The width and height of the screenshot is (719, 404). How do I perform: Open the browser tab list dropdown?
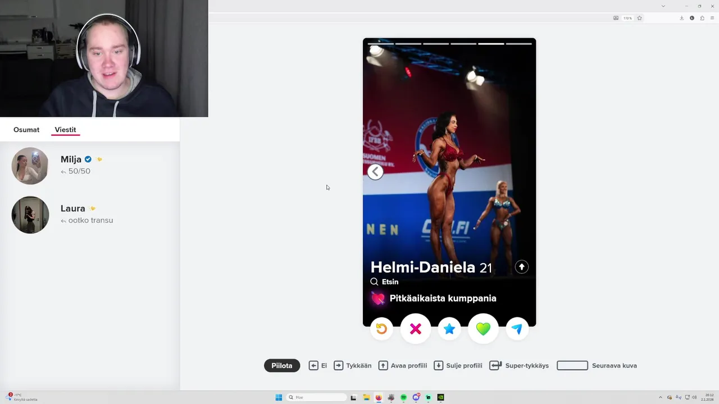663,6
